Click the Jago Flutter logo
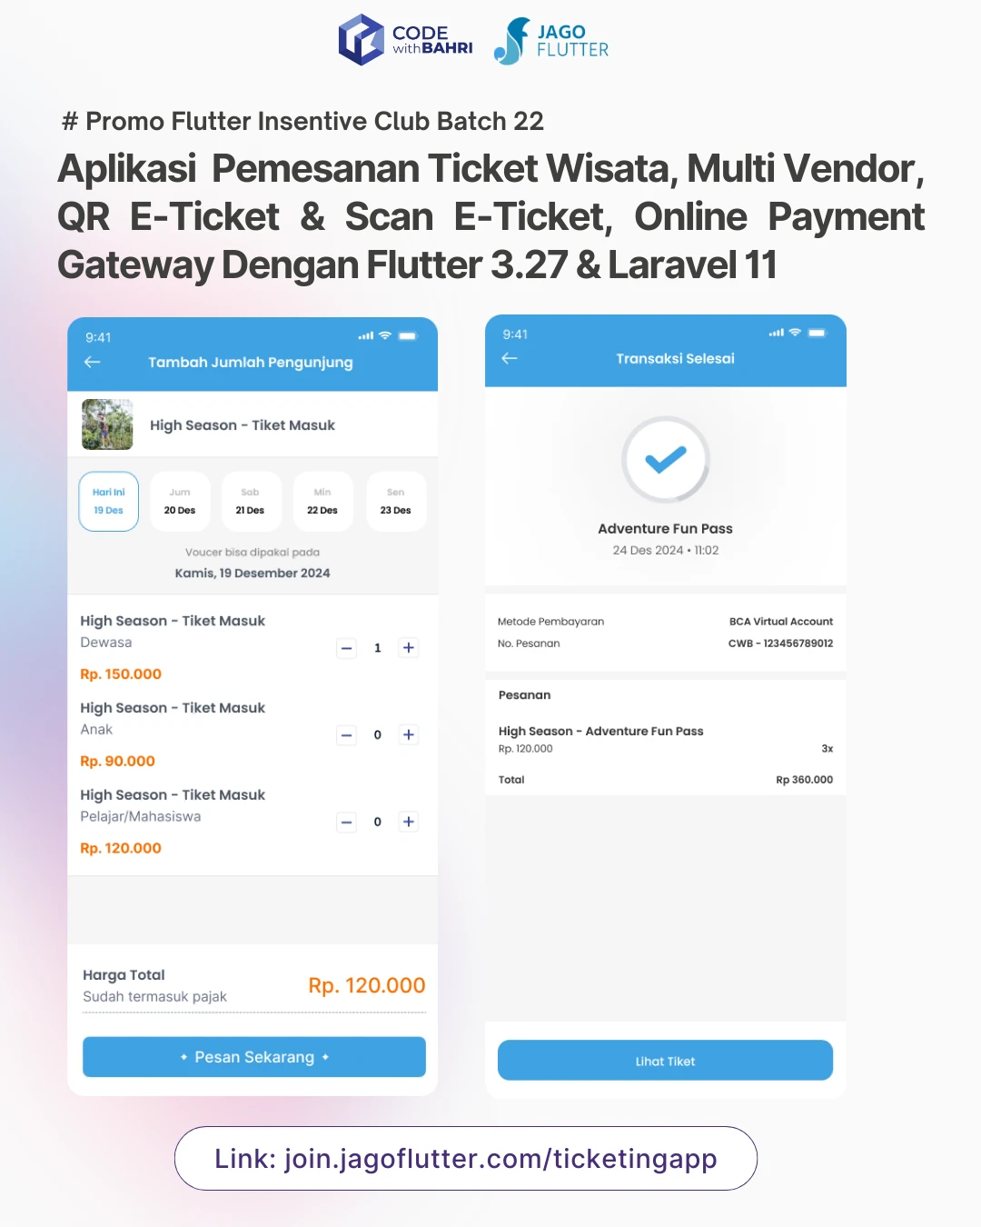The height and width of the screenshot is (1227, 981). 551,41
